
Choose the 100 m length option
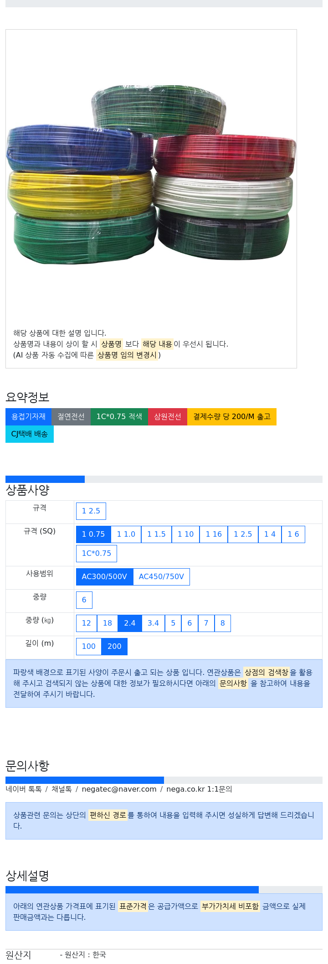pyautogui.click(x=89, y=647)
